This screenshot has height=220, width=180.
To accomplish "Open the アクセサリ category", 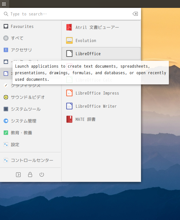I will point(30,50).
